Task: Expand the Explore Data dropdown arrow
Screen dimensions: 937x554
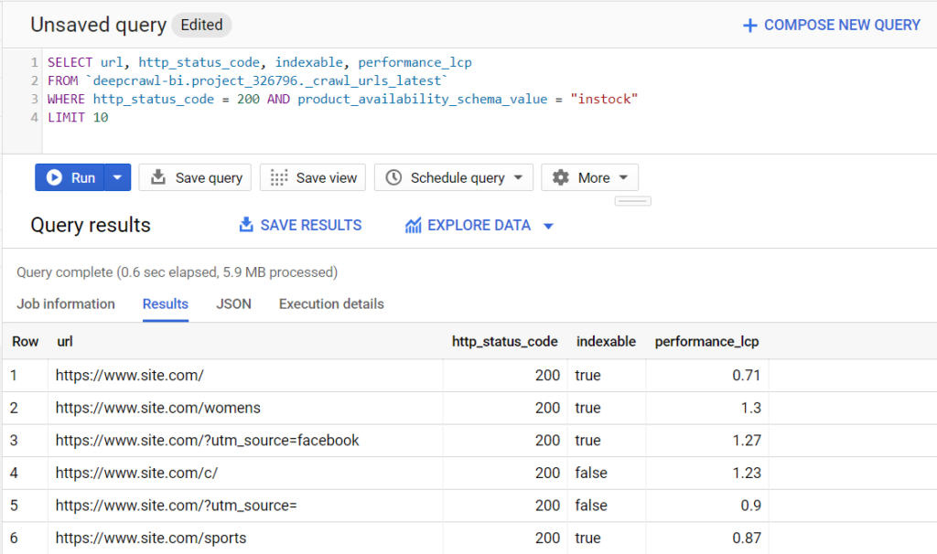Action: coord(549,224)
